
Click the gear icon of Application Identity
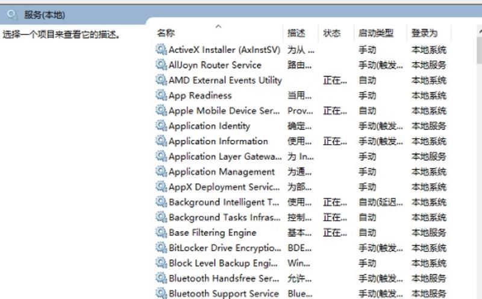tap(161, 125)
